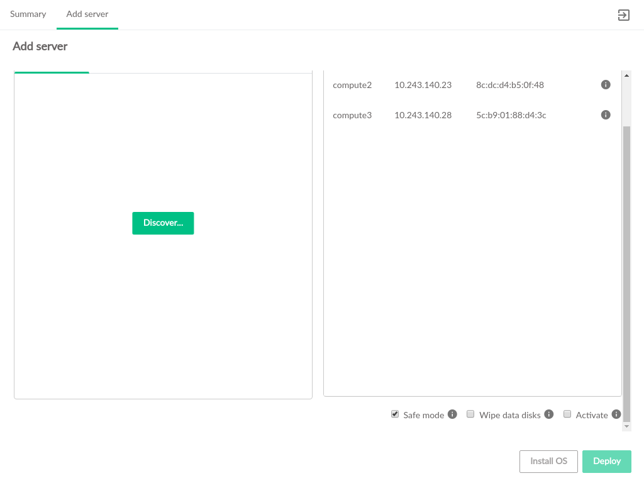The width and height of the screenshot is (644, 483).
Task: Switch to the Summary tab
Action: [x=28, y=14]
